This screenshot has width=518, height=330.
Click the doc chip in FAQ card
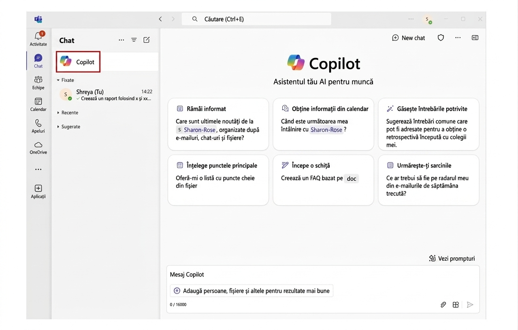[352, 179]
